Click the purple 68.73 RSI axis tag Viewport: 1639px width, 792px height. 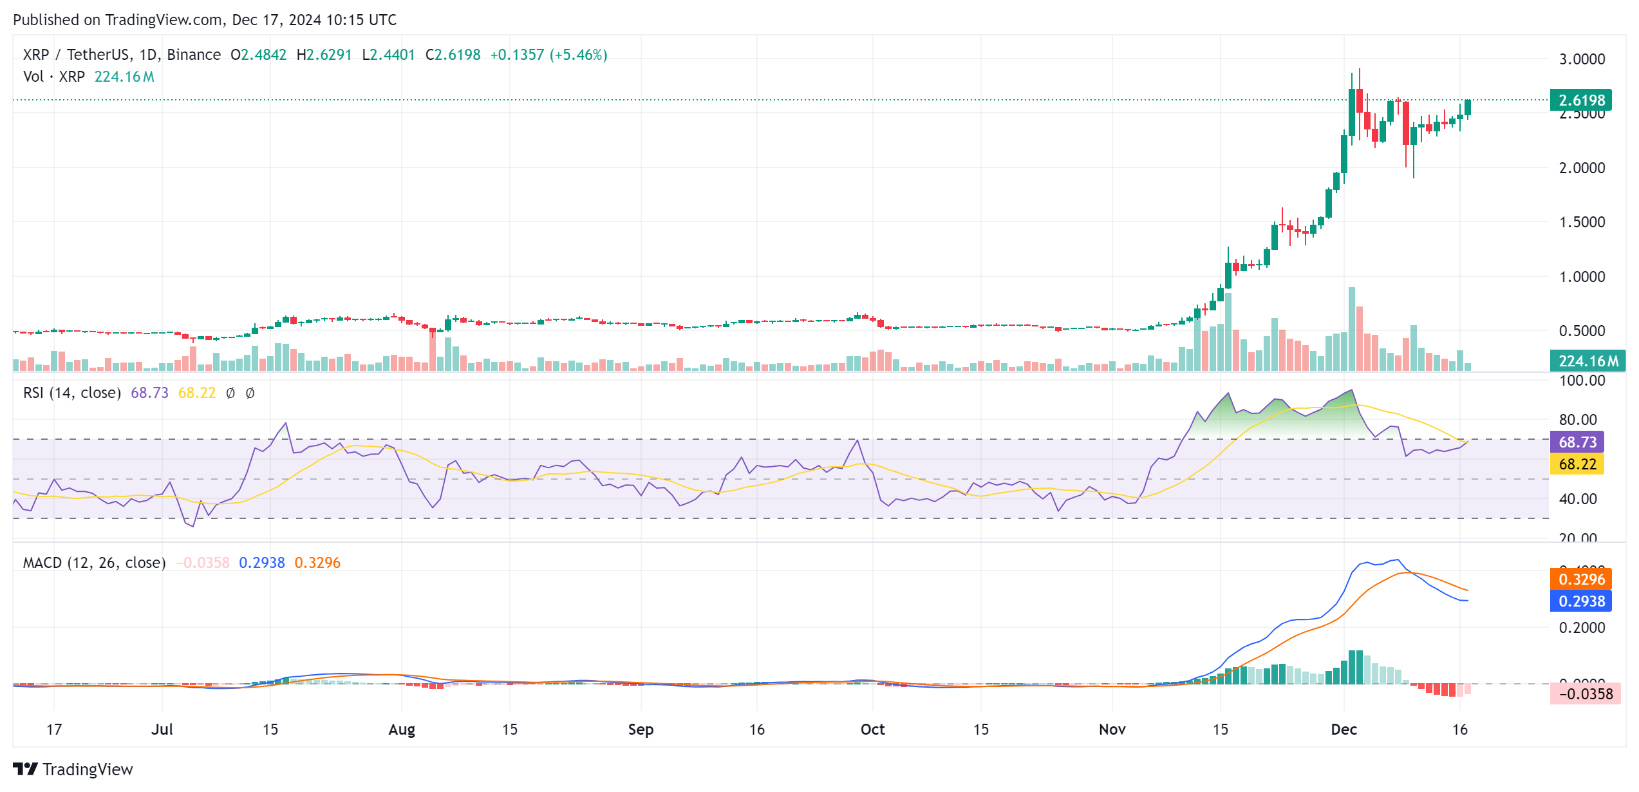[x=1577, y=442]
